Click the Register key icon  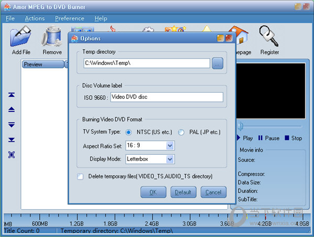269,36
